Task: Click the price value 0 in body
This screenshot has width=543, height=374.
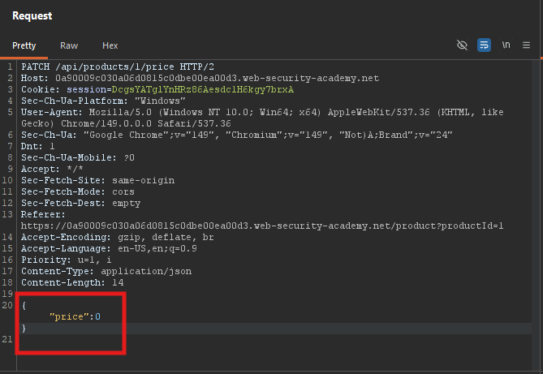Action: coord(97,316)
